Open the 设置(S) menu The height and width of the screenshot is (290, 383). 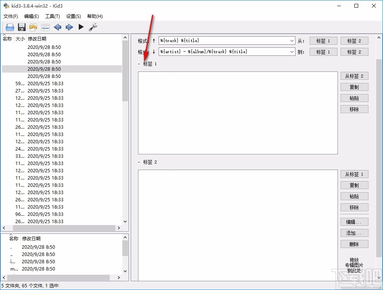click(x=73, y=16)
